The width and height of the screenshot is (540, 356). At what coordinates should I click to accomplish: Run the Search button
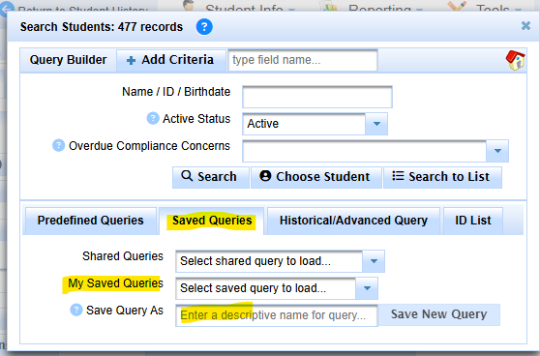tap(210, 177)
